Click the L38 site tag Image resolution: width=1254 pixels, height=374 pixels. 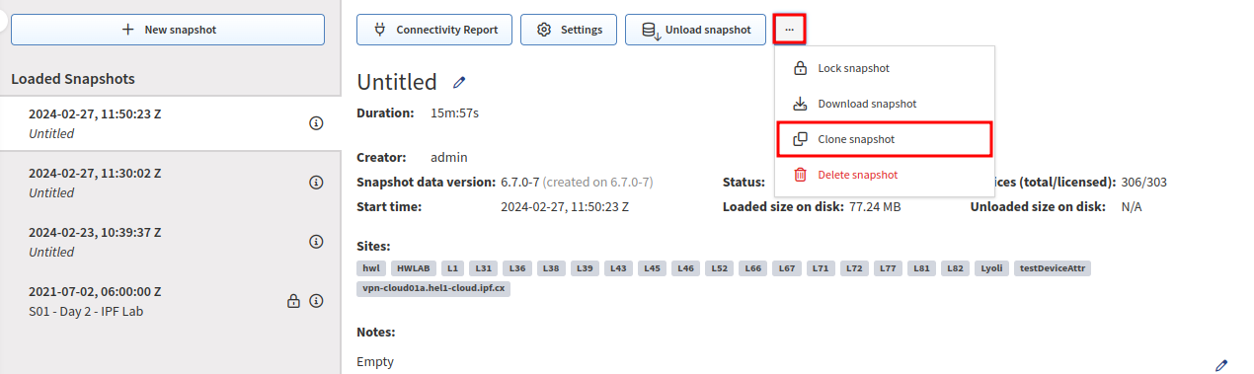[550, 268]
